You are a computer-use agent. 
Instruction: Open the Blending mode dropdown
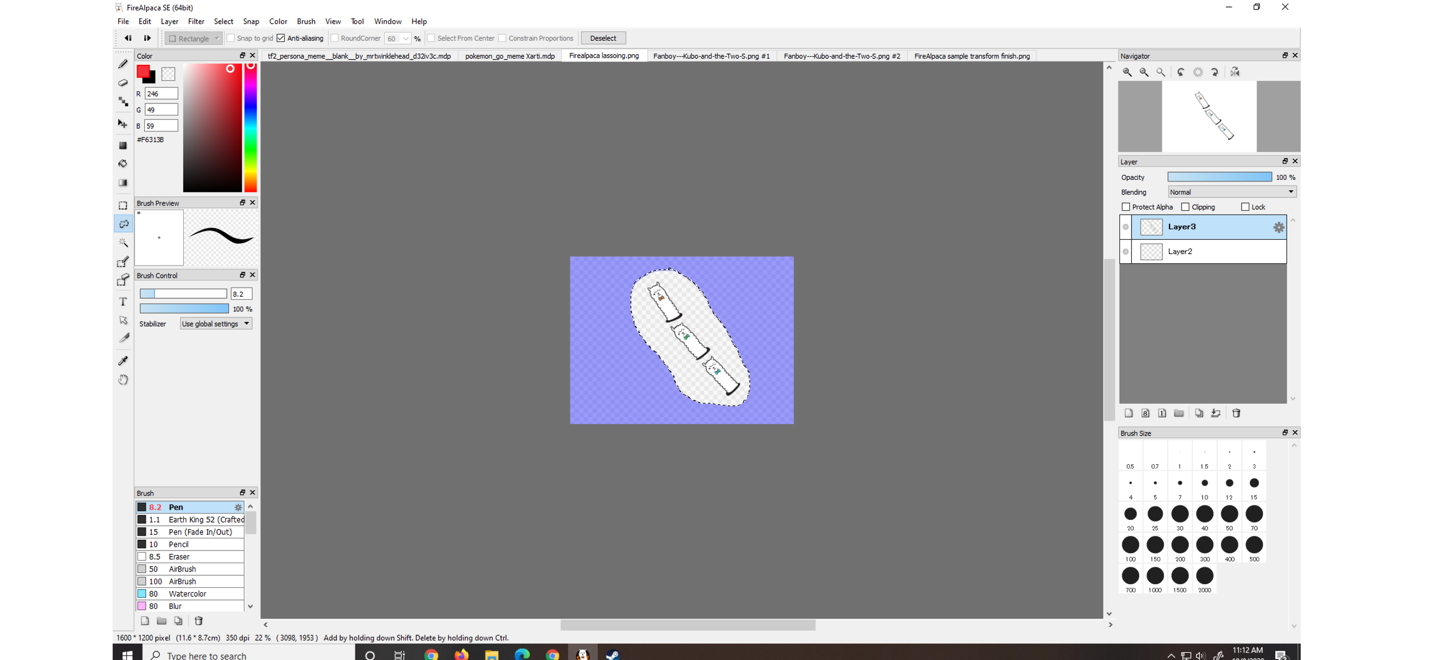pos(1231,192)
